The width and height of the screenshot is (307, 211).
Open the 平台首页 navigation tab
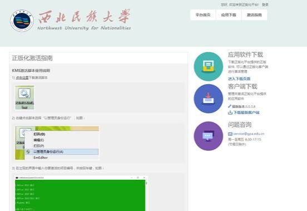(203, 15)
